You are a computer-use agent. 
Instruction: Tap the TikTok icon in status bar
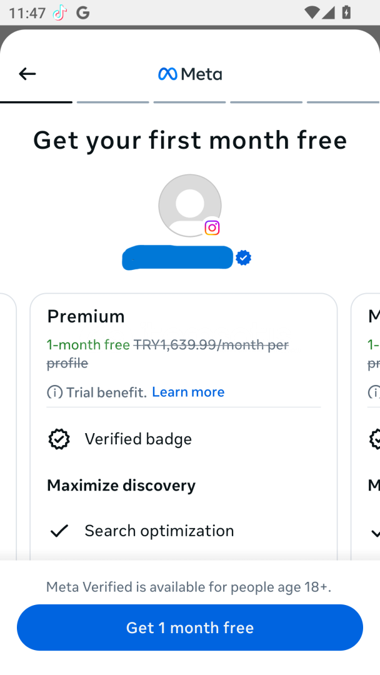click(x=60, y=12)
